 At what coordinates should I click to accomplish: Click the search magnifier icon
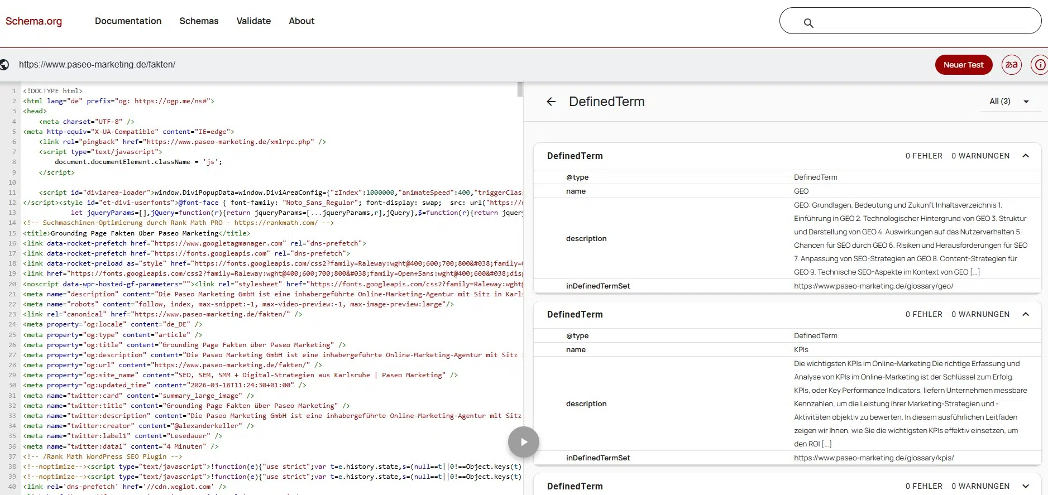coord(808,23)
